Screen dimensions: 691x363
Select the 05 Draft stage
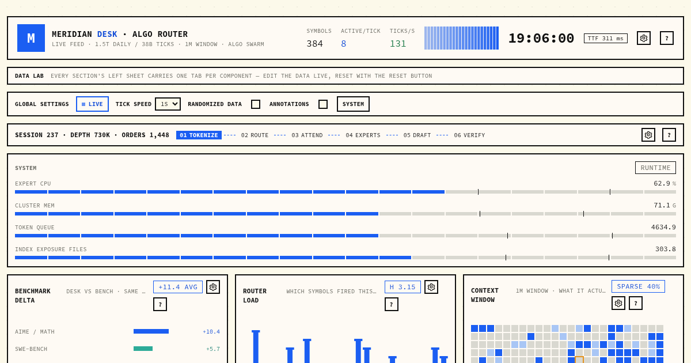pyautogui.click(x=417, y=135)
